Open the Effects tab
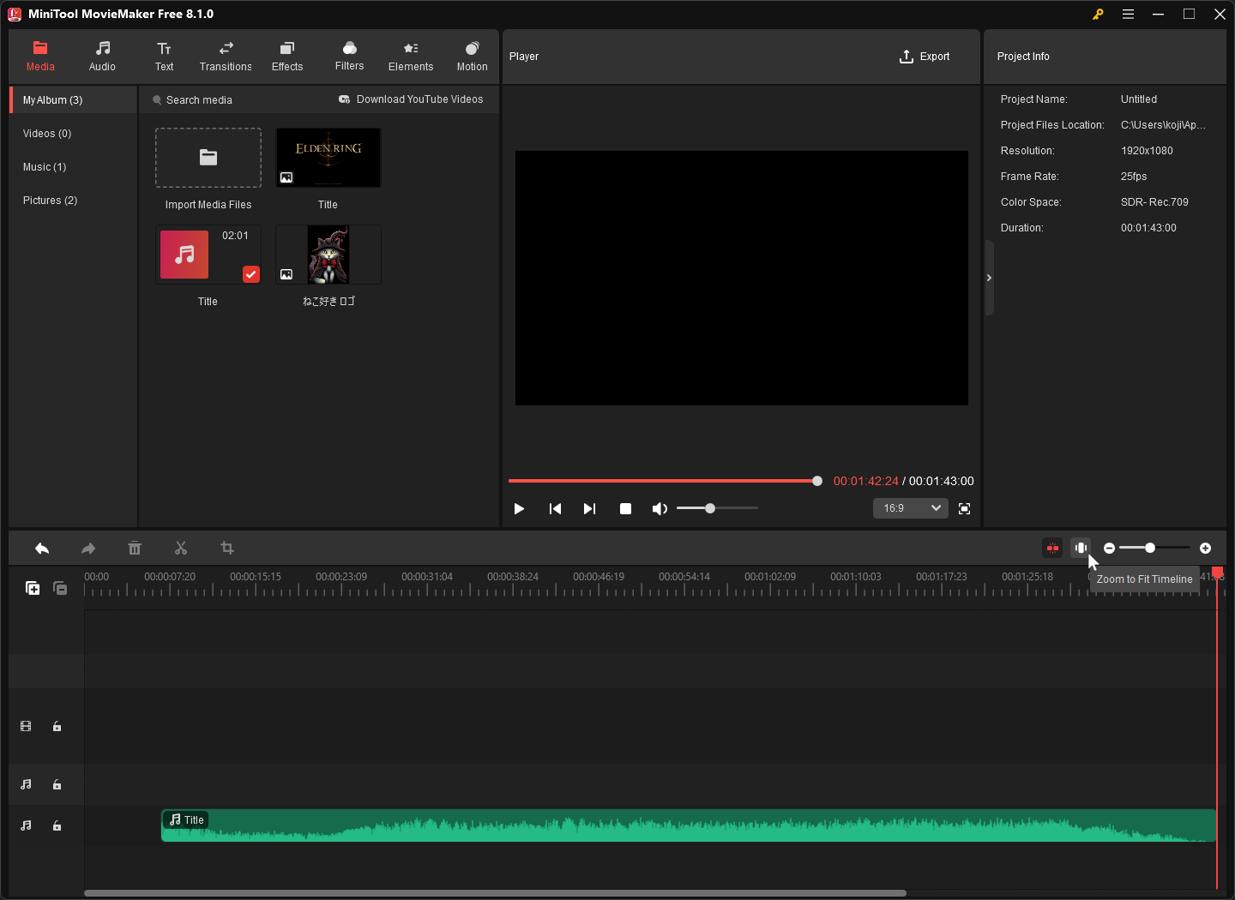1235x900 pixels. (x=287, y=57)
